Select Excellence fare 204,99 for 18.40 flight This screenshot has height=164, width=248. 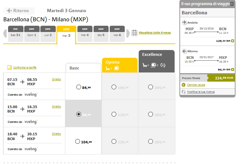(x=150, y=142)
